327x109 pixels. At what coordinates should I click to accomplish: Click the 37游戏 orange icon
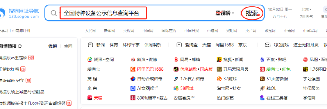pyautogui.click(x=219, y=79)
